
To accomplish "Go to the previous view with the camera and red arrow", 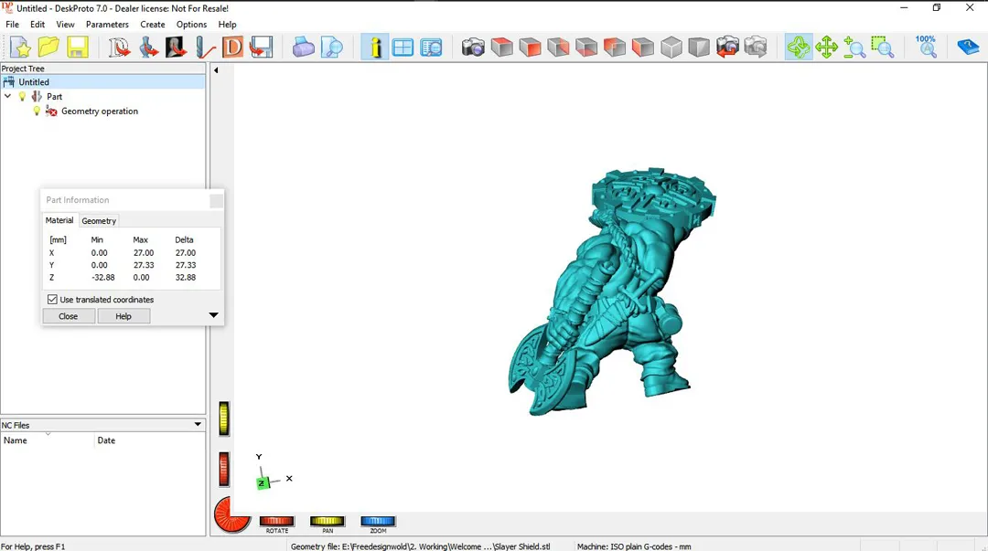I will [728, 48].
